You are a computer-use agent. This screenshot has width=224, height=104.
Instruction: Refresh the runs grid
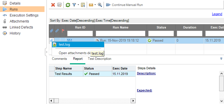pyautogui.click(x=68, y=5)
